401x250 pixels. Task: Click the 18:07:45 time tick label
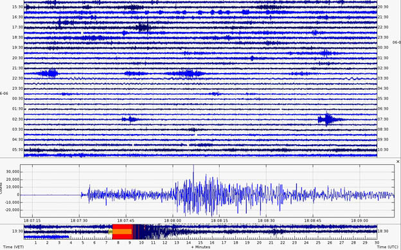126,221
